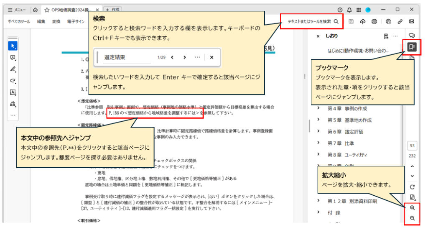Image resolution: width=428 pixels, height=230 pixels.
Task: Click the 作成 new tab button
Action: click(x=112, y=10)
